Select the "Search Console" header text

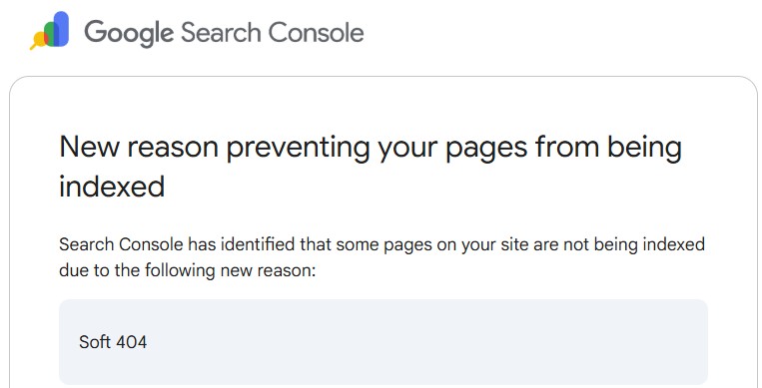(272, 32)
